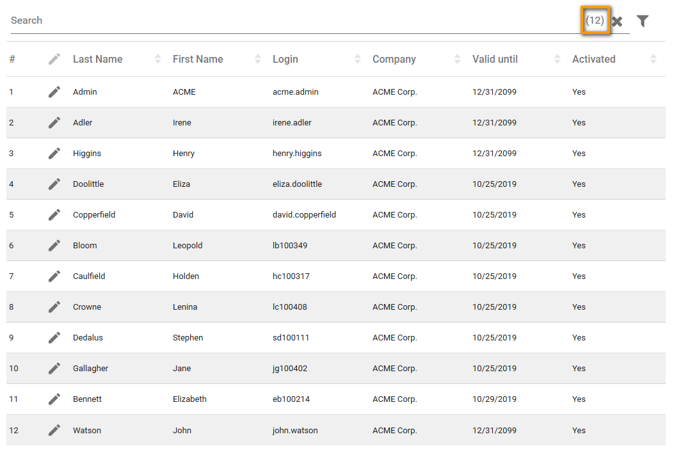Viewport: 674px width, 455px height.
Task: Sort users by Valid until date
Action: [x=558, y=60]
